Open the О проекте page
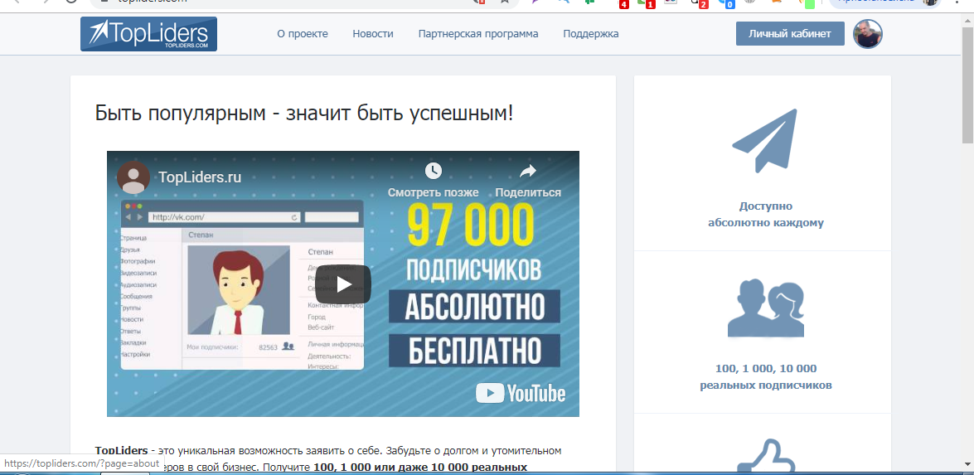 pos(303,33)
